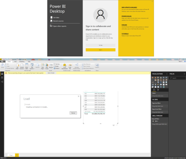The image size is (186, 159).
Task: Open the Shapes ribbon dropdown
Action: tap(57, 68)
